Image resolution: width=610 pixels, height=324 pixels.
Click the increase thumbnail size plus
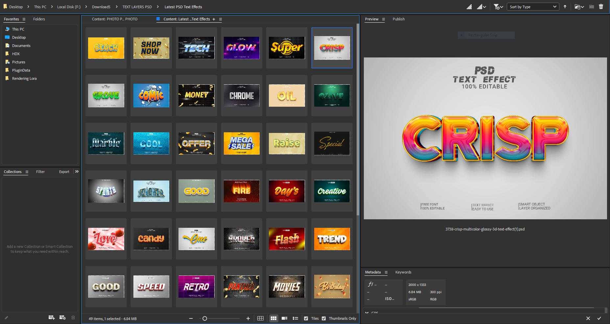pos(248,318)
